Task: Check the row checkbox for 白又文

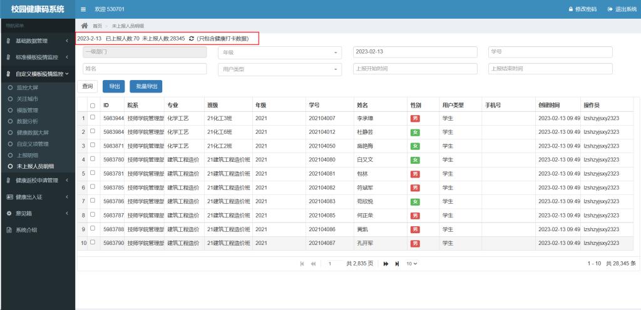Action: click(x=93, y=159)
